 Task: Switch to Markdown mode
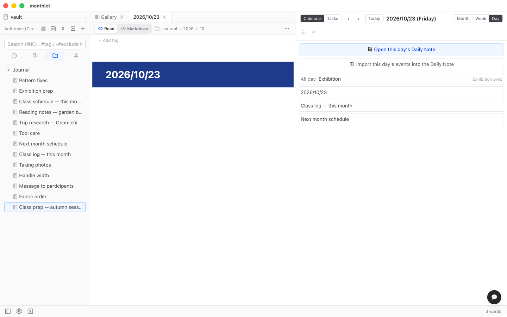point(134,29)
